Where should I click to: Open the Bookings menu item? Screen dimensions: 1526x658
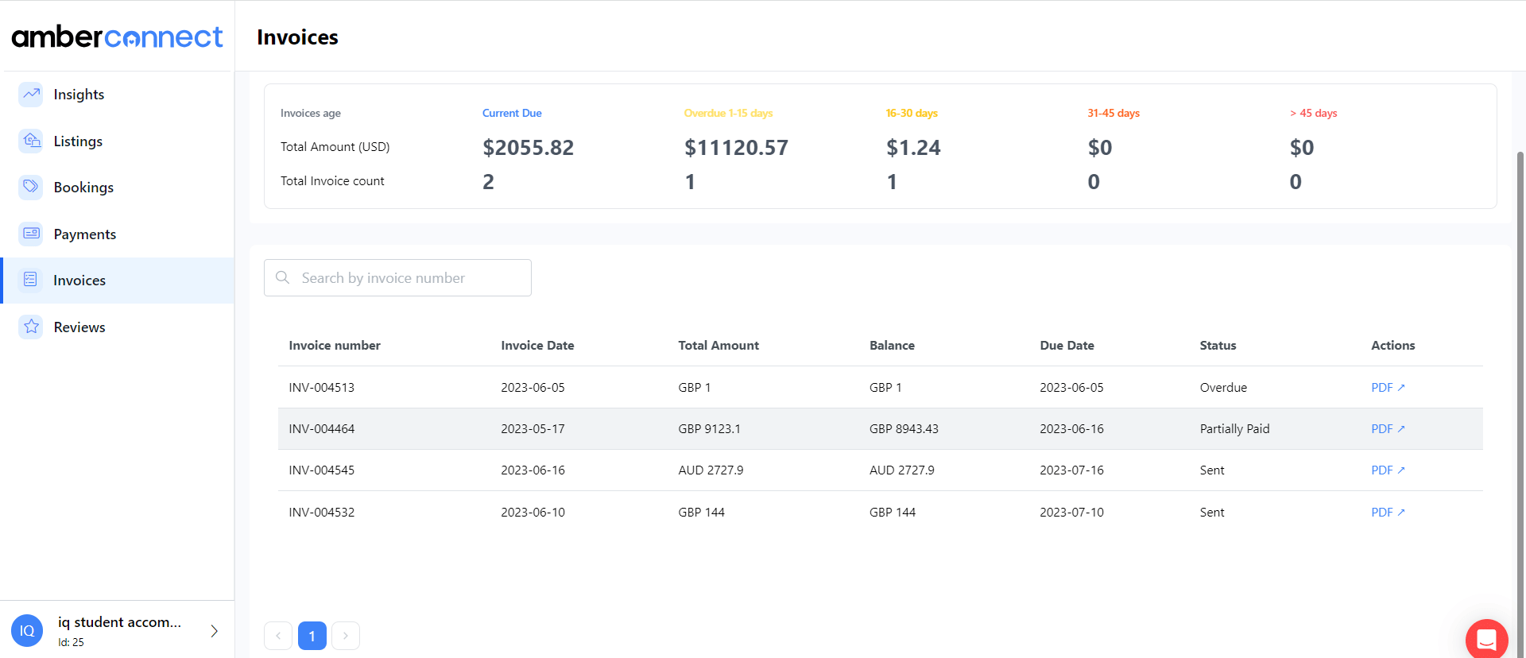click(x=83, y=188)
